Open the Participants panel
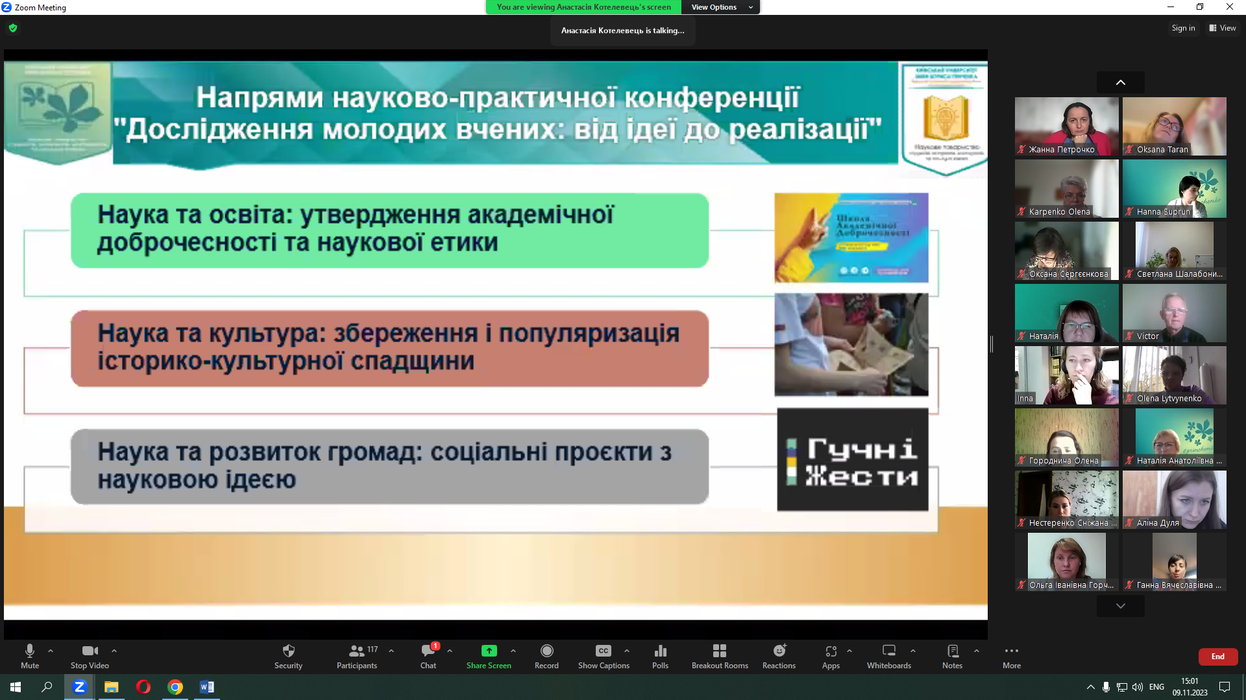1246x700 pixels. click(356, 651)
